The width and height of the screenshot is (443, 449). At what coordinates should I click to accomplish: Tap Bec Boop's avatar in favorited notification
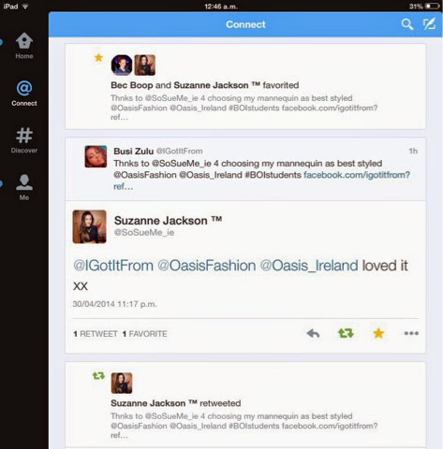coord(122,65)
